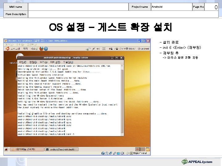Open terminal 도움말(H) menu

(x=68, y=62)
